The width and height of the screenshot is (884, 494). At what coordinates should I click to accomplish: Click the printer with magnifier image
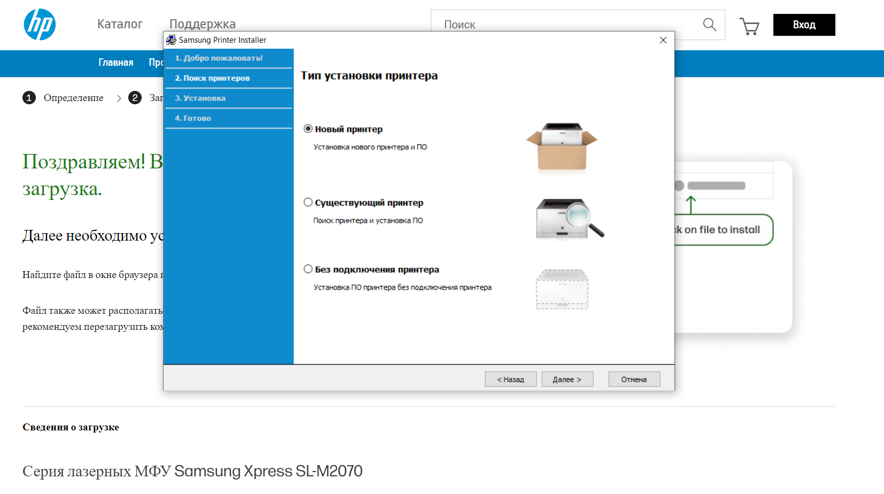[x=570, y=219]
